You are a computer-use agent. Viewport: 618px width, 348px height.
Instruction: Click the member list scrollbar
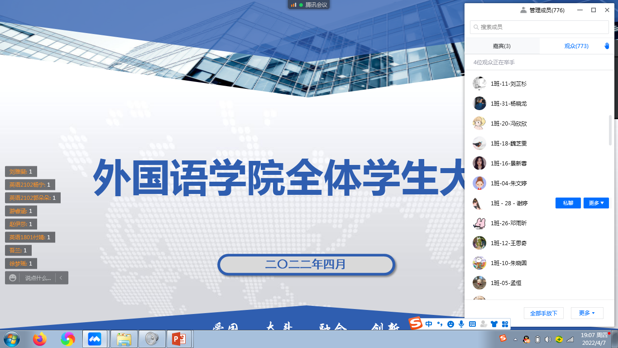[610, 130]
